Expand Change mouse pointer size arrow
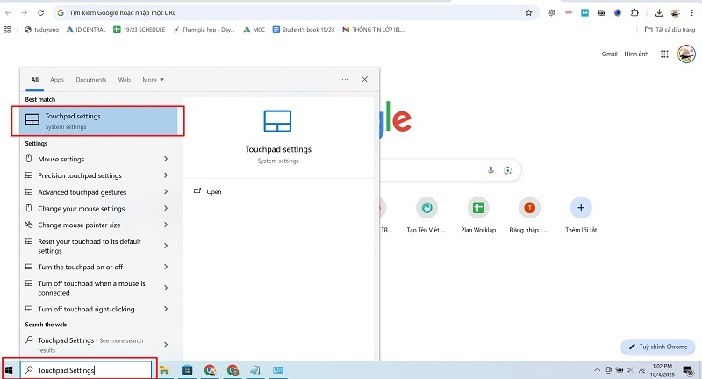The width and height of the screenshot is (702, 379). (166, 225)
